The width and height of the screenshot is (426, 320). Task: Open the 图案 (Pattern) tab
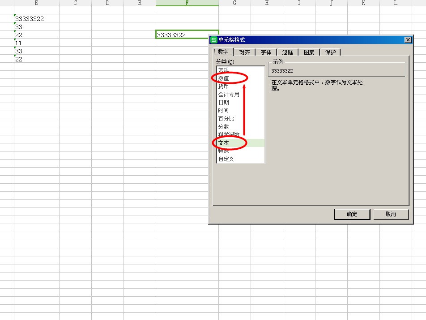point(308,52)
